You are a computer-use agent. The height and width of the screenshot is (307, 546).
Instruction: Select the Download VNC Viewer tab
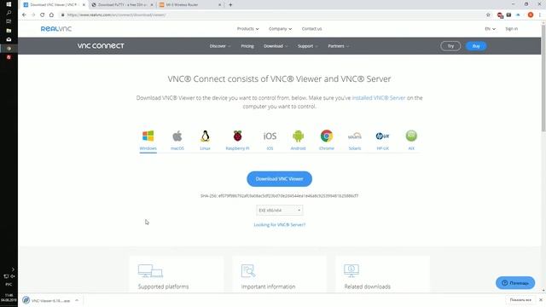click(54, 5)
